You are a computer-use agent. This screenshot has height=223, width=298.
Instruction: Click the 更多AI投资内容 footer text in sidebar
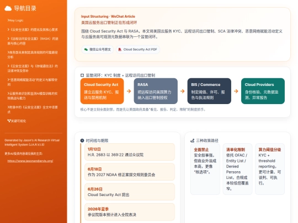(24, 154)
